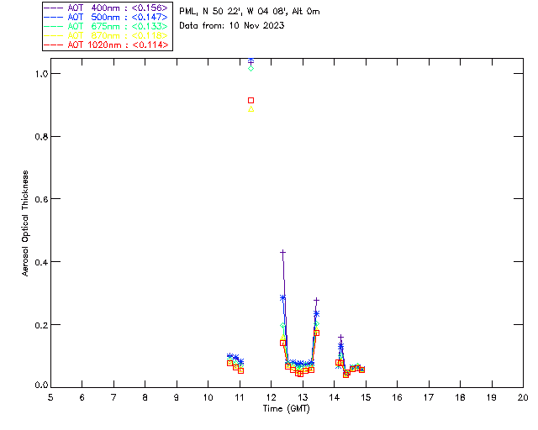The height and width of the screenshot is (430, 538).
Task: Select the x-axis tick label 9
Action: (x=177, y=397)
